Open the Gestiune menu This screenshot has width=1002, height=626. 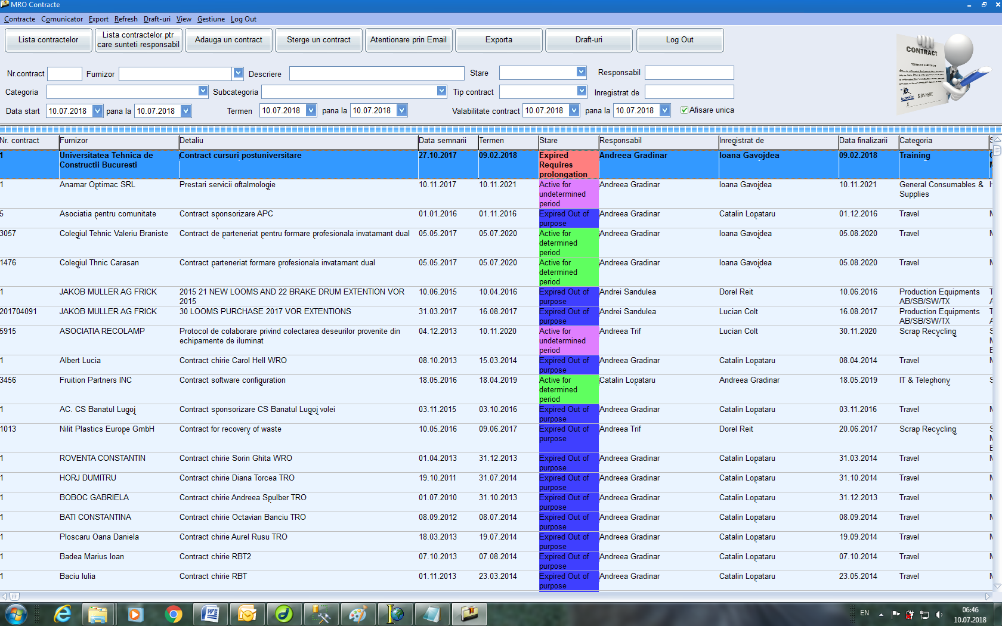[211, 19]
